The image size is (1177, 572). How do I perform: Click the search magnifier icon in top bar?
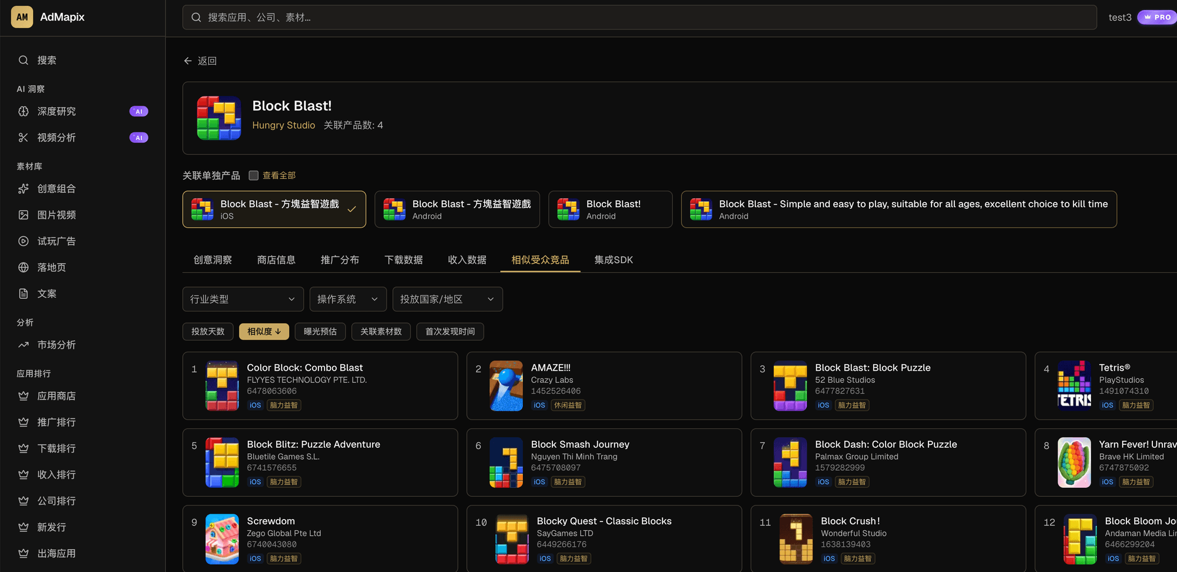coord(196,18)
